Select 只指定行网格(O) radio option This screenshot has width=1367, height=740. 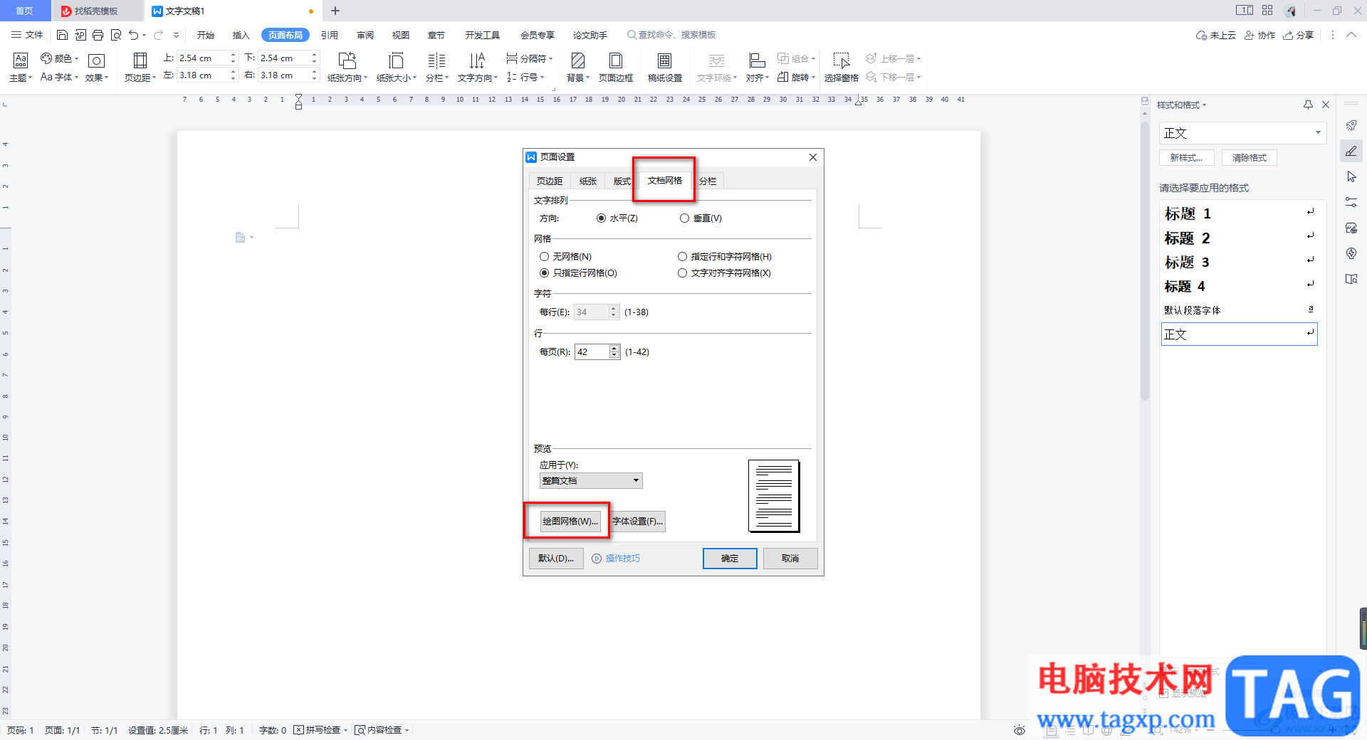(x=579, y=273)
